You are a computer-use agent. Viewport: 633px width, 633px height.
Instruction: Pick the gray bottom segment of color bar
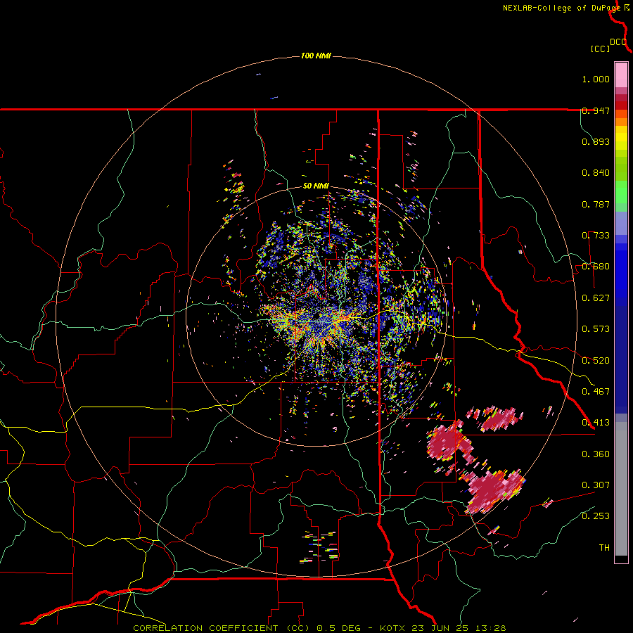[621, 489]
